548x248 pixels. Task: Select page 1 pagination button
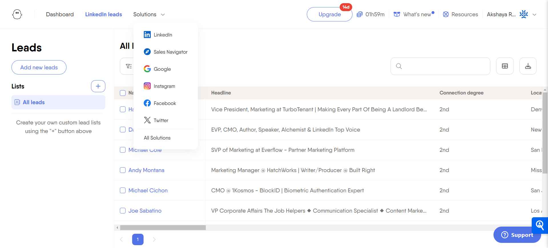pos(138,239)
